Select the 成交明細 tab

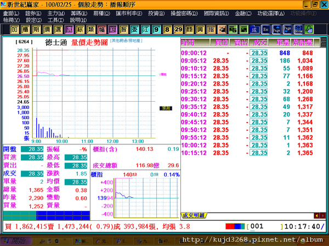[x=194, y=215]
